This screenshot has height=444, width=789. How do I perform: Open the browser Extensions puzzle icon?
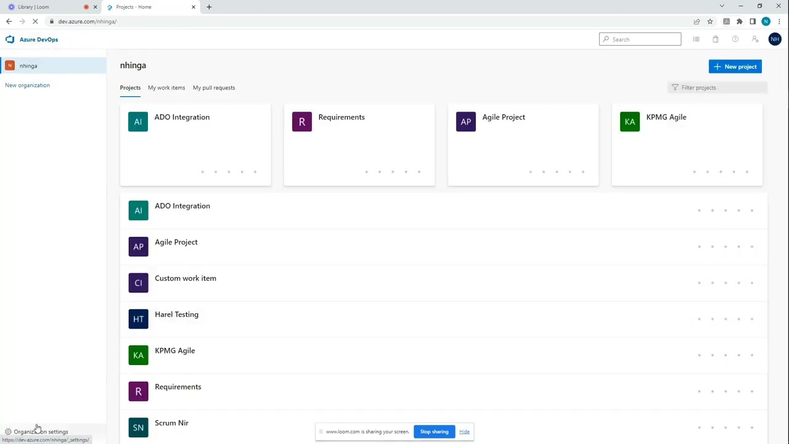pos(740,22)
